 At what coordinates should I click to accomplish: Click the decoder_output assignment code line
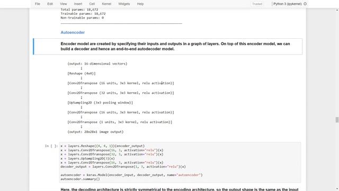123,167
